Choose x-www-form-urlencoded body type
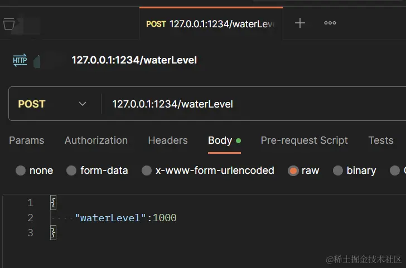The image size is (406, 268). coord(147,170)
